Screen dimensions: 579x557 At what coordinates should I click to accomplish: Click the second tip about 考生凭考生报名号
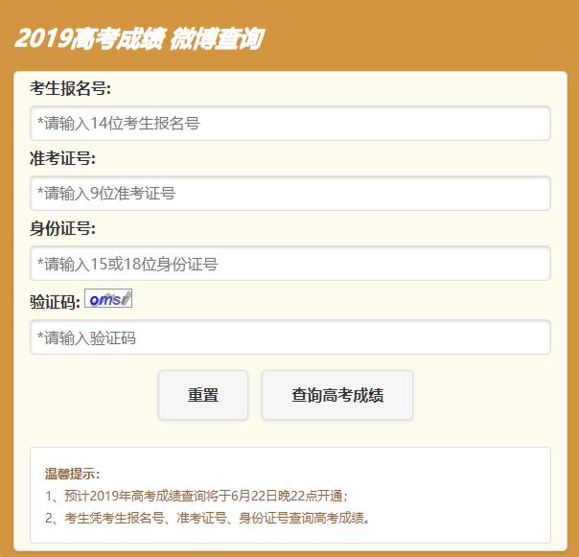(207, 518)
